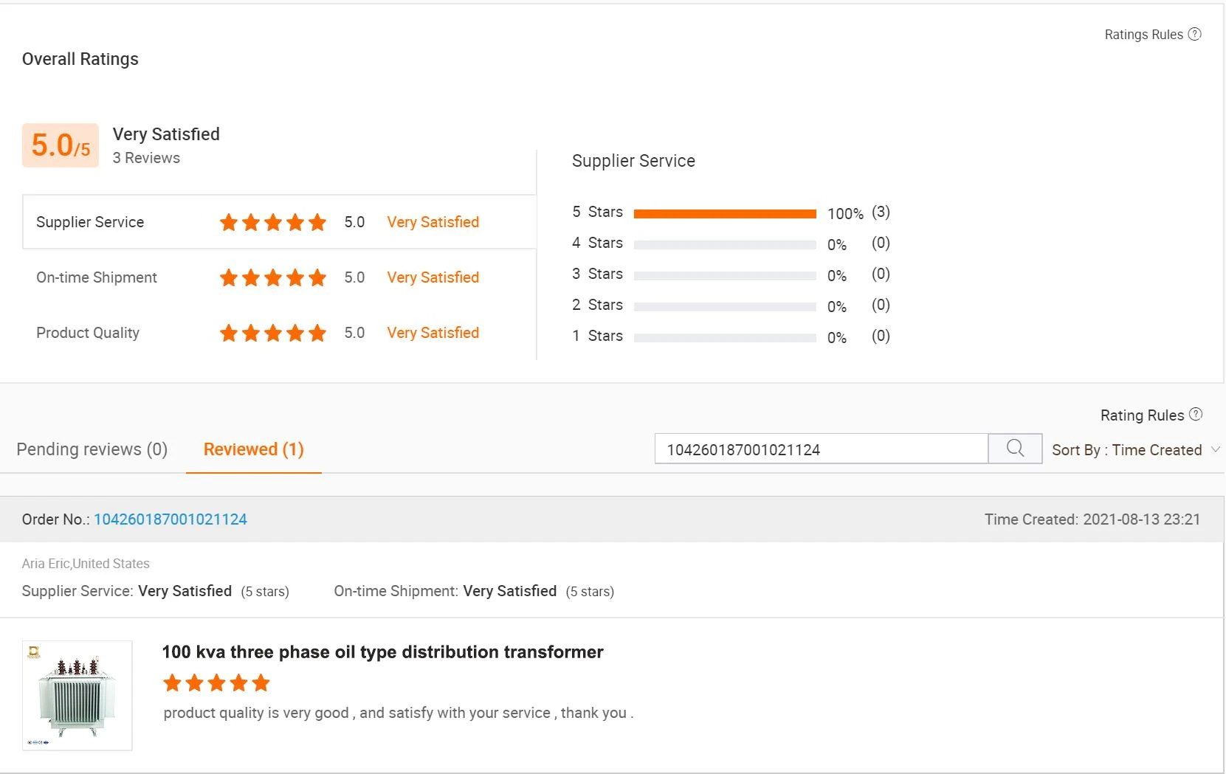Click the 5 Stars orange progress bar

[x=725, y=214]
